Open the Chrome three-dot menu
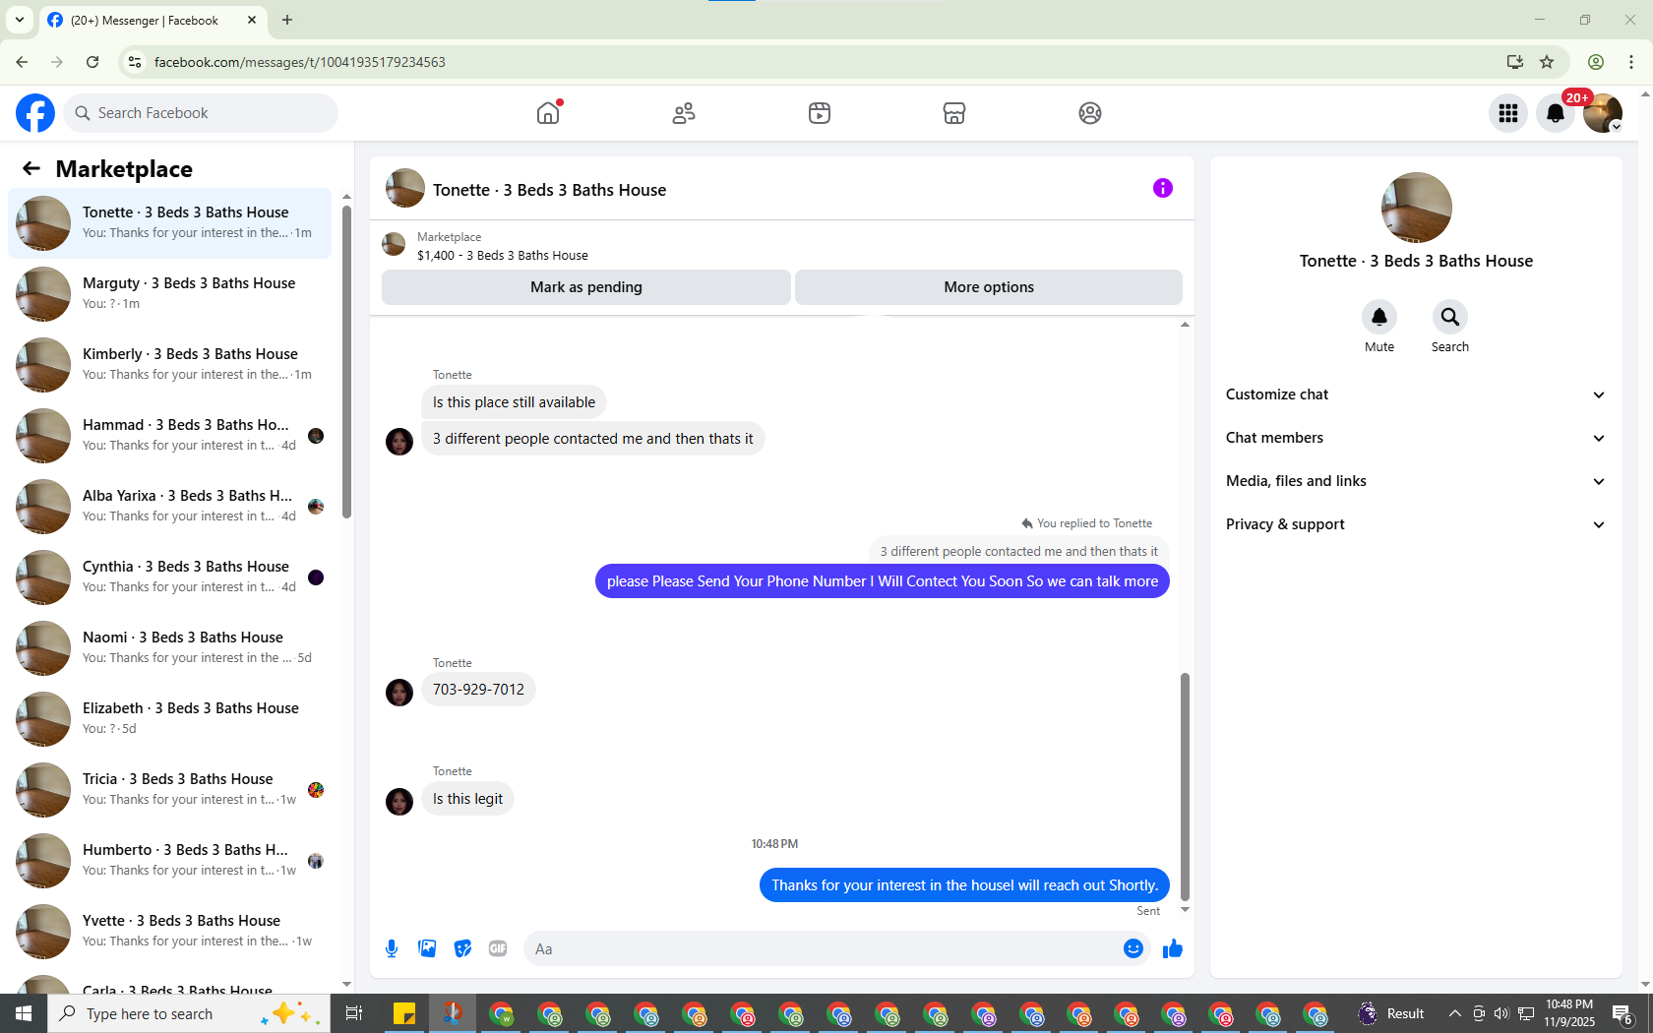1653x1033 pixels. (x=1631, y=62)
